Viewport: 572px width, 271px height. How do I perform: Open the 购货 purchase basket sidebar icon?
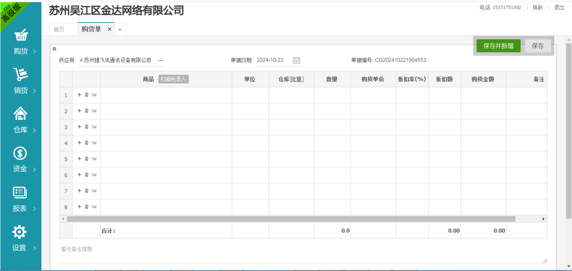(x=21, y=35)
